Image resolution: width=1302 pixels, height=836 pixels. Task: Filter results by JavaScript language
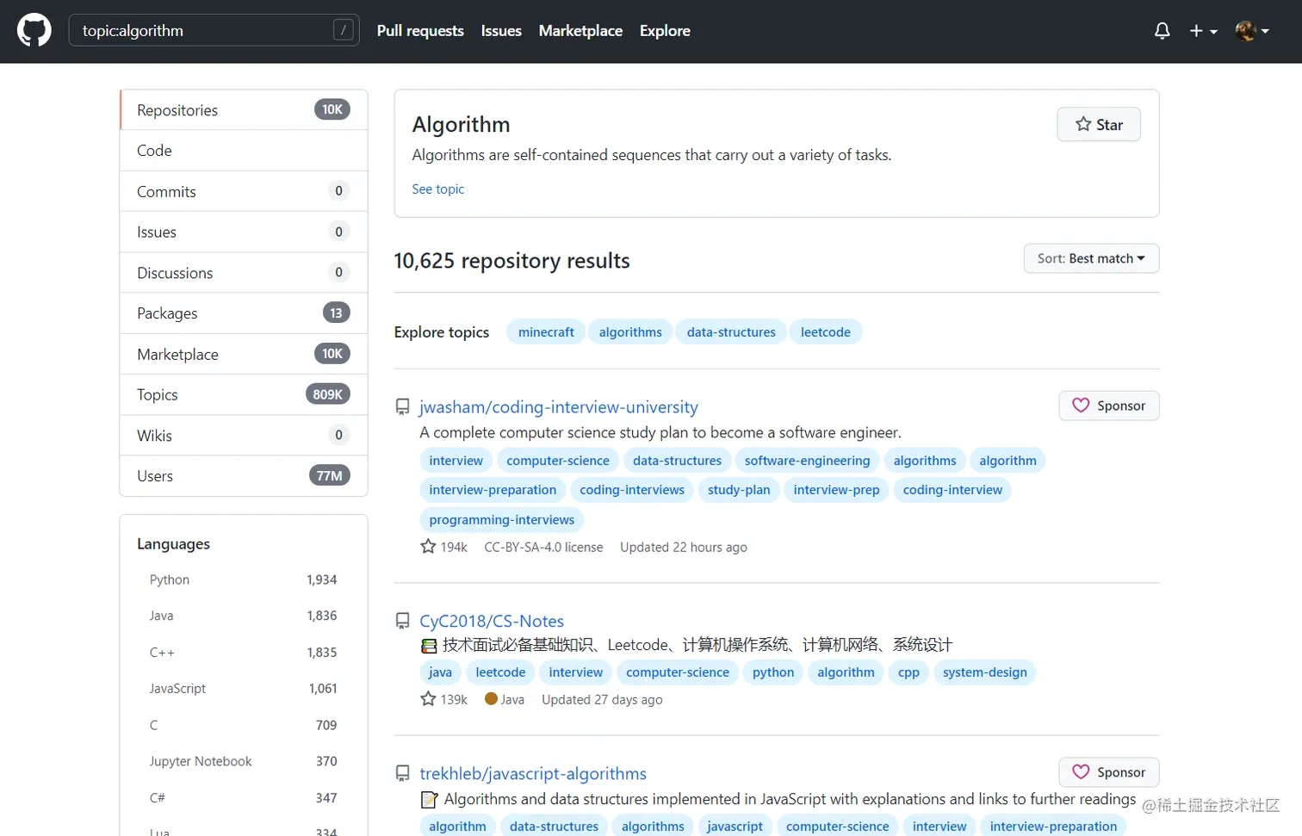[x=244, y=688]
